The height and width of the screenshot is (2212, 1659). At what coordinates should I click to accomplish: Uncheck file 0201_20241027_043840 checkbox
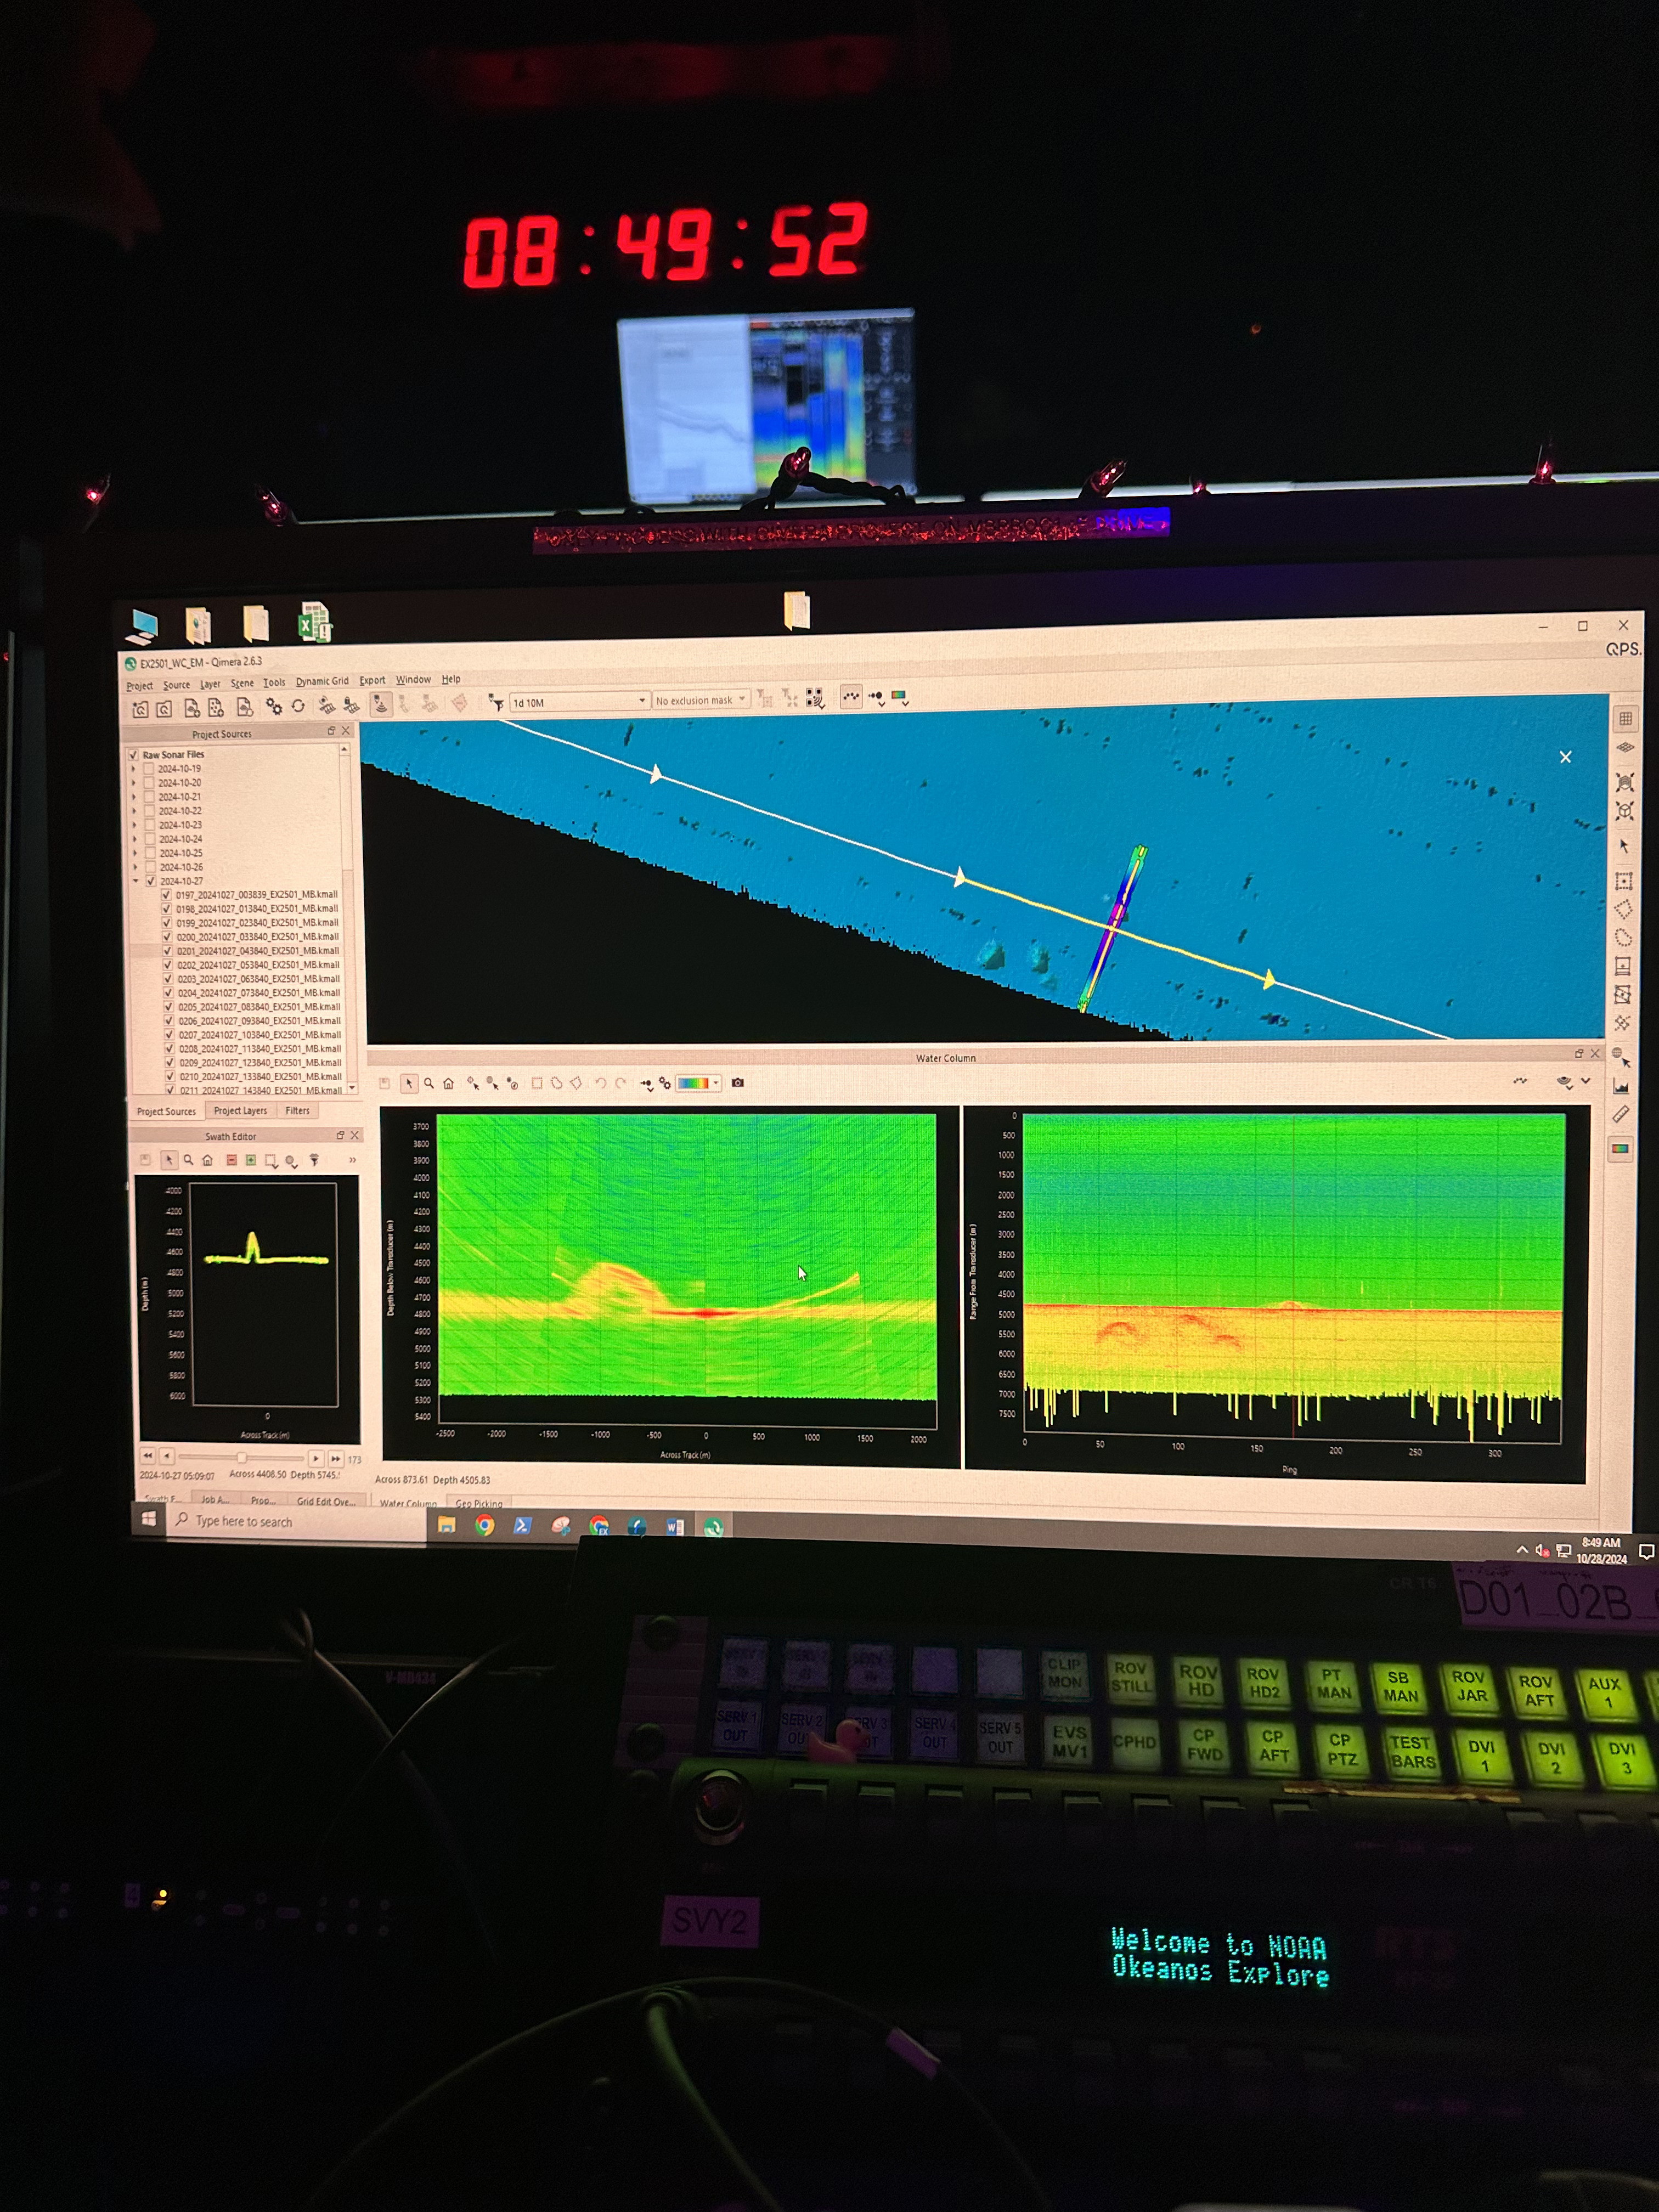pos(167,951)
